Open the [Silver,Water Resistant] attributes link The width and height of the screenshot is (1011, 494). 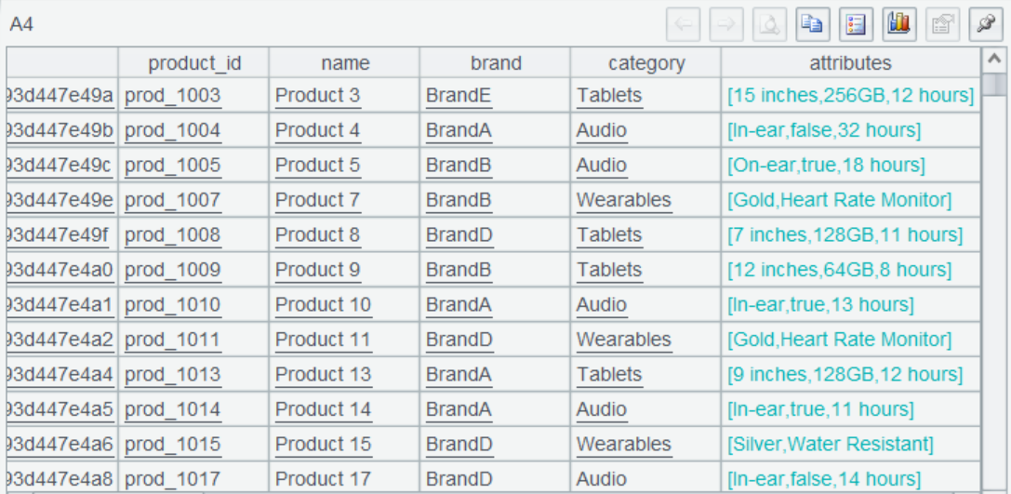coord(831,445)
